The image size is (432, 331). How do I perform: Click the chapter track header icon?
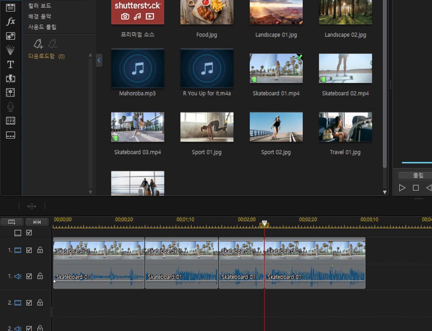tap(18, 233)
